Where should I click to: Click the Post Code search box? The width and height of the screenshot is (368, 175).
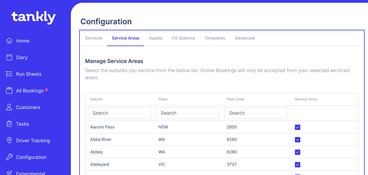click(256, 113)
